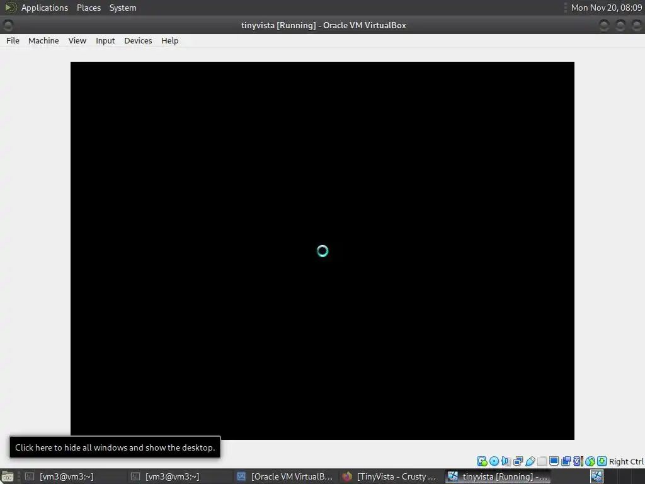The width and height of the screenshot is (645, 484).
Task: Click the title bar text 'tinyvista [Running] - Oracle VM VirtualBox'
Action: [x=323, y=25]
